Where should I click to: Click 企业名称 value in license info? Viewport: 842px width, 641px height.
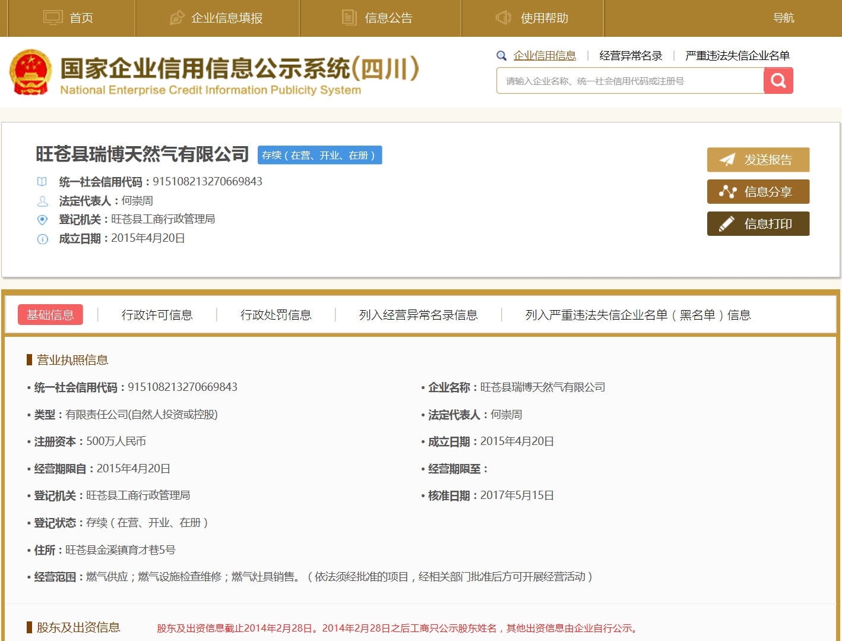click(x=543, y=387)
